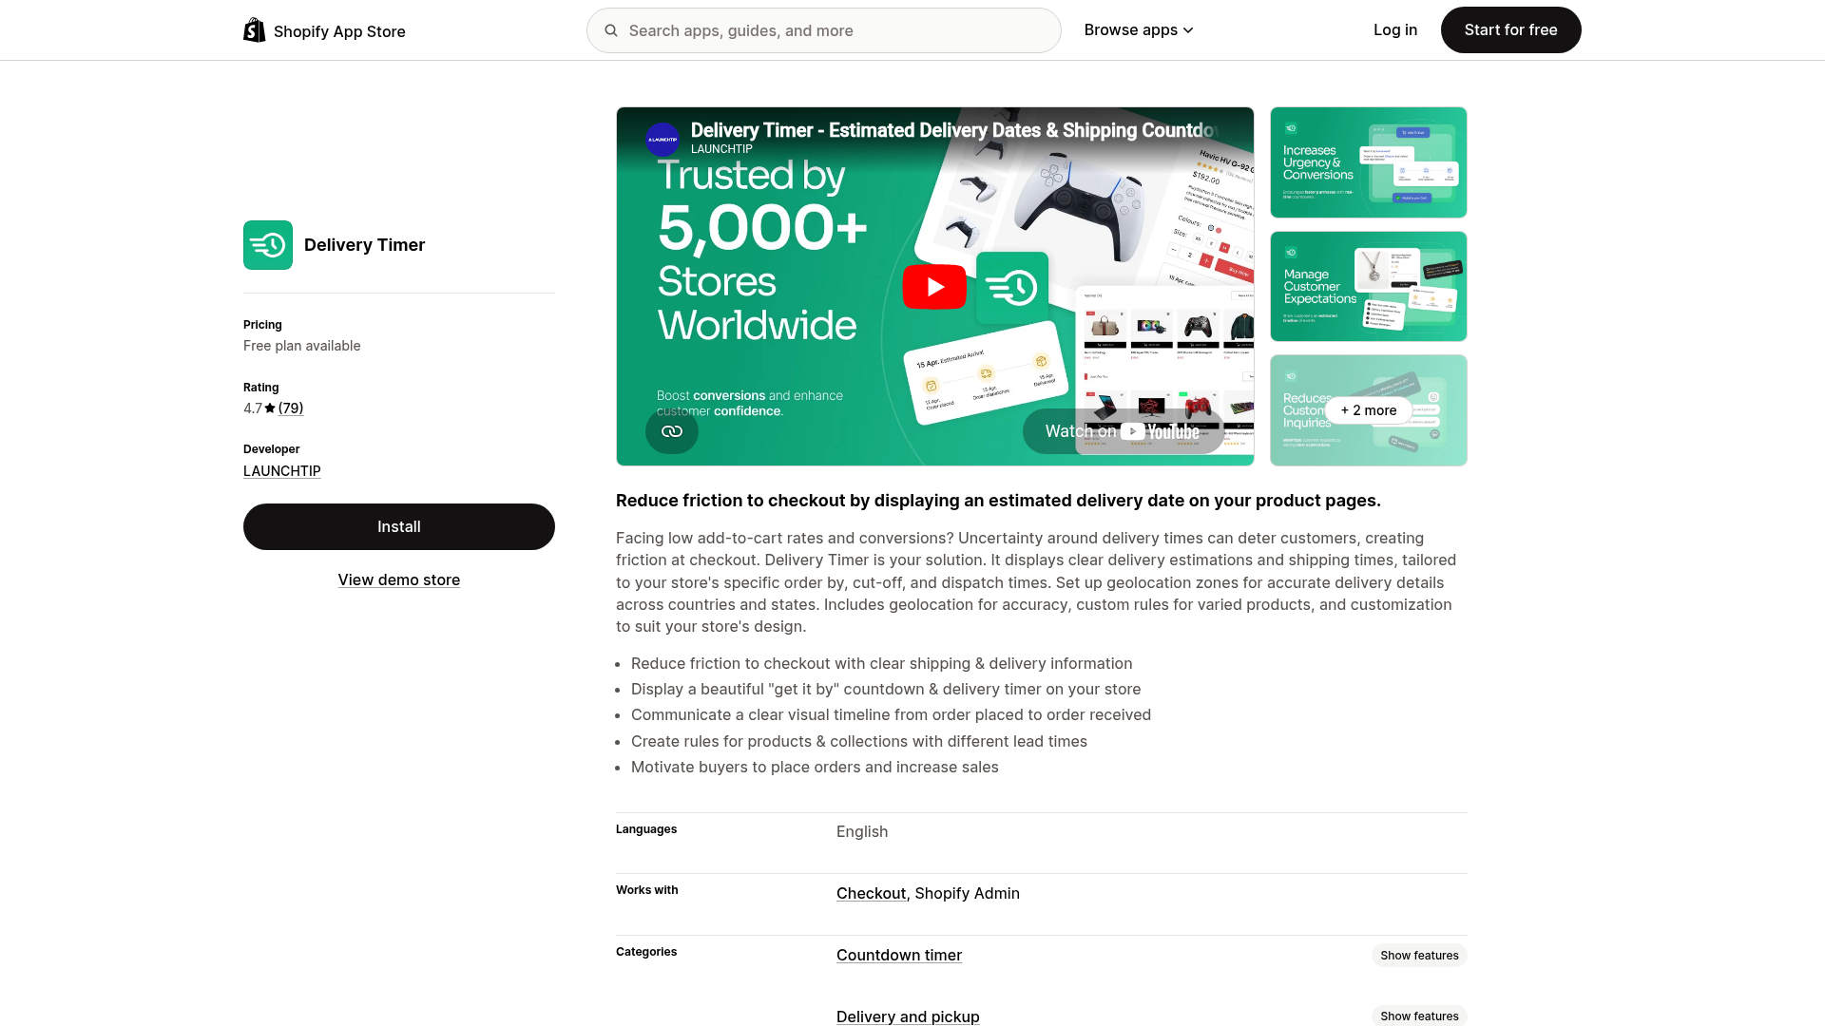Image resolution: width=1825 pixels, height=1026 pixels.
Task: Click Start for free button
Action: pyautogui.click(x=1510, y=30)
